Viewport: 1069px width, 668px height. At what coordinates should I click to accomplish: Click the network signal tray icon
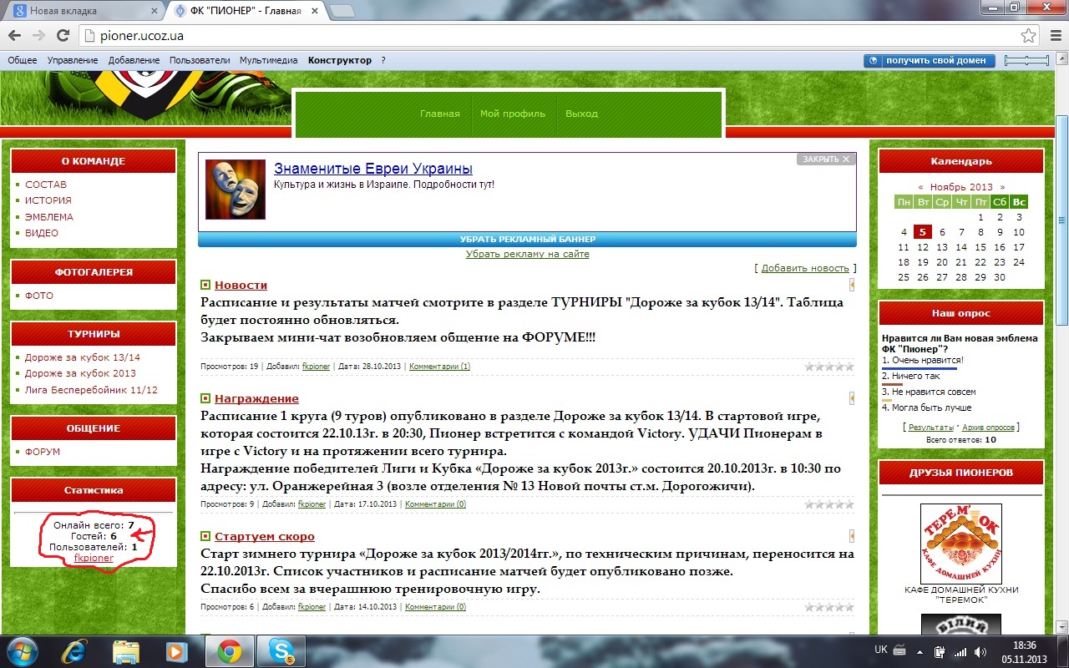tap(960, 651)
